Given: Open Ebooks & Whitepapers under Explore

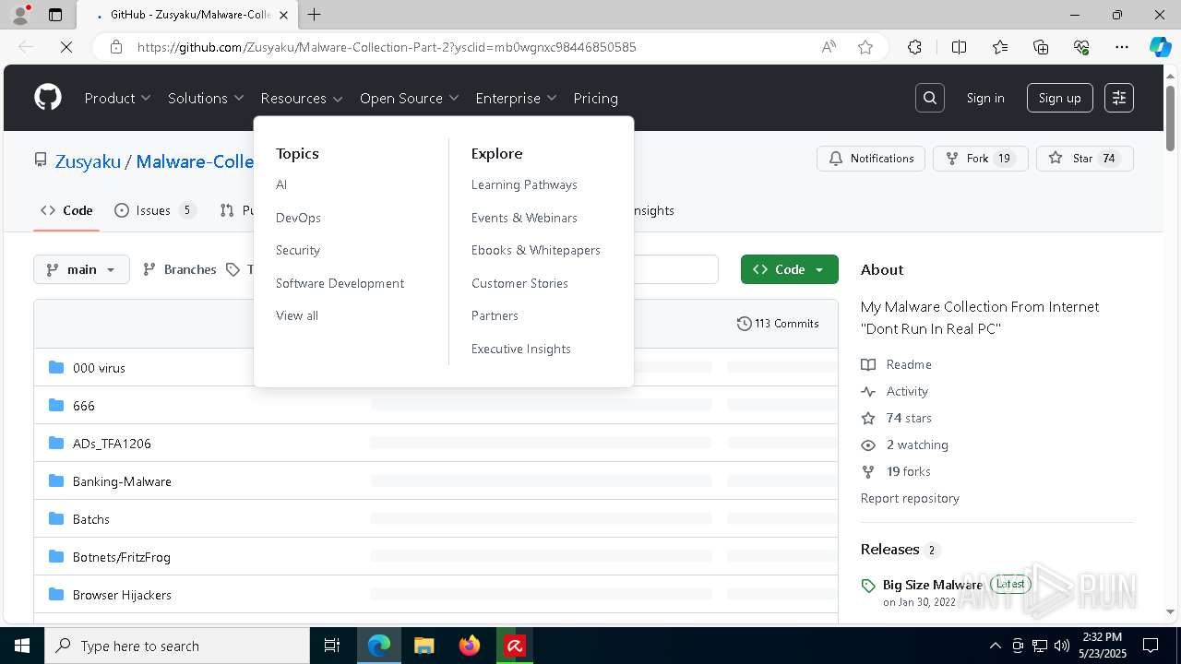Looking at the screenshot, I should (535, 250).
